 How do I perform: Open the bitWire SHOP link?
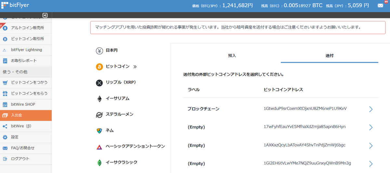coord(23,104)
